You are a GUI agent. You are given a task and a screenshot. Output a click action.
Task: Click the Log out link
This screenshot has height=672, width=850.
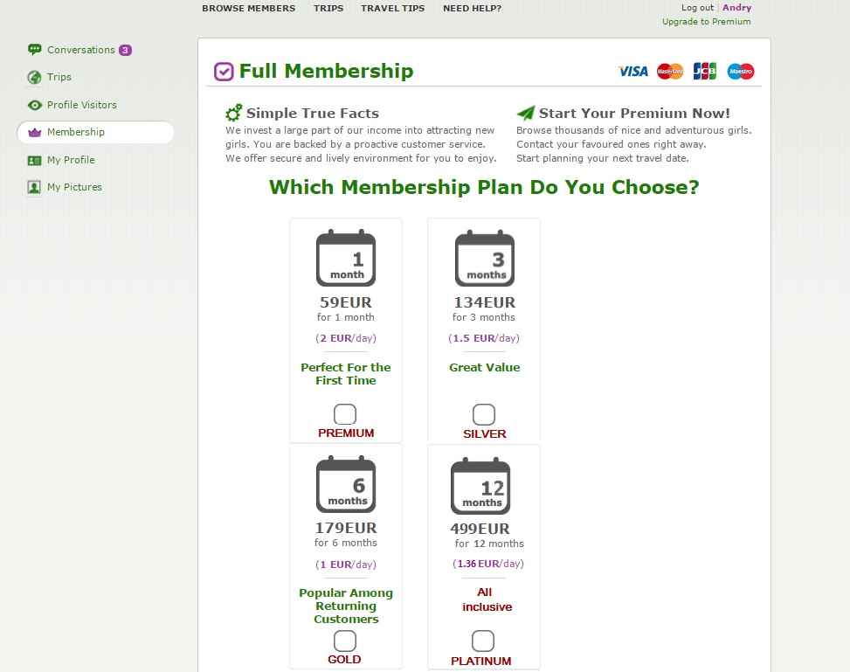[x=697, y=8]
